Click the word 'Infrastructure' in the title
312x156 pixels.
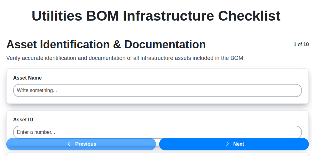168,16
